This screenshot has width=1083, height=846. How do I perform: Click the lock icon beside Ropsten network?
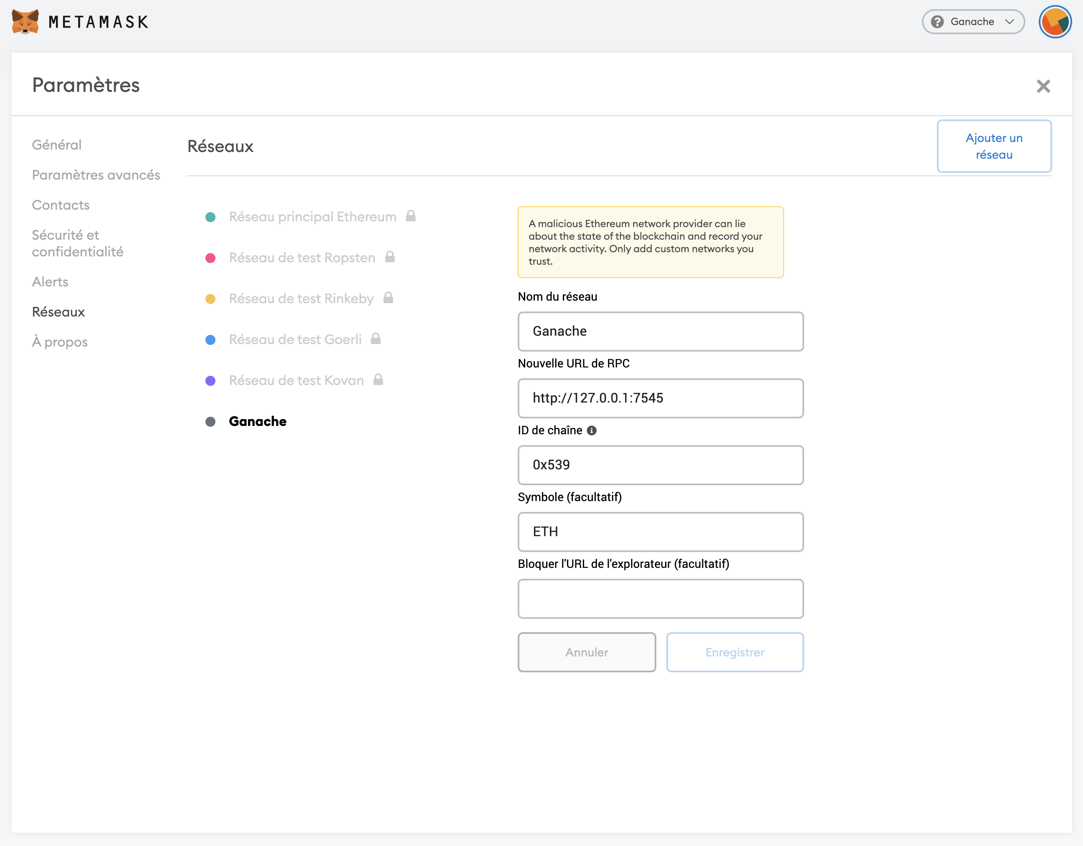pos(390,257)
